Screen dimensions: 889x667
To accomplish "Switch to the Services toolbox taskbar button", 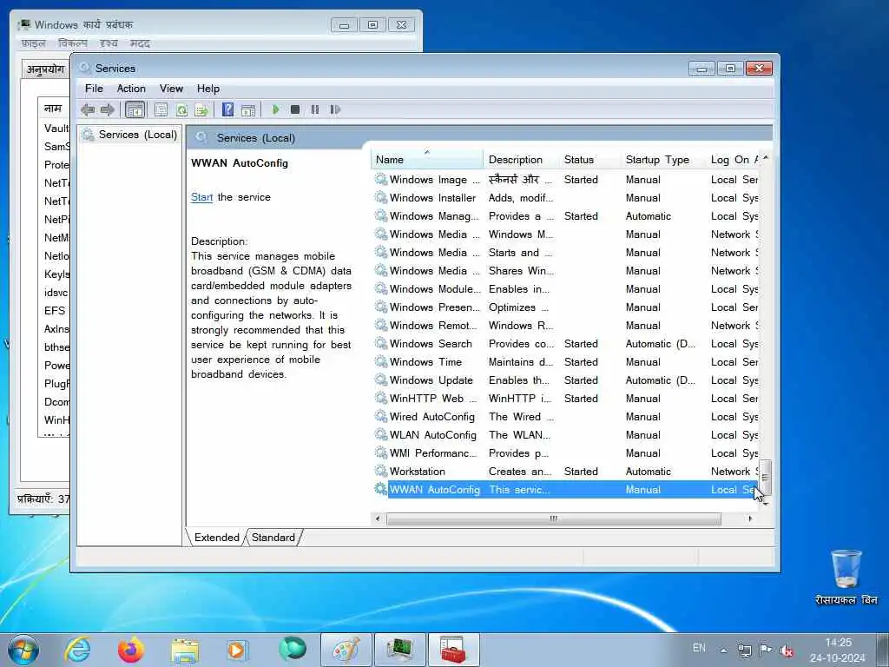I will pos(454,650).
